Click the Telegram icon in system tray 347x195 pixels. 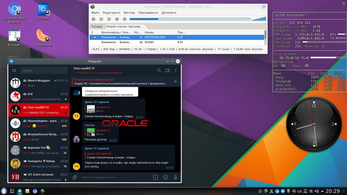pos(283,191)
